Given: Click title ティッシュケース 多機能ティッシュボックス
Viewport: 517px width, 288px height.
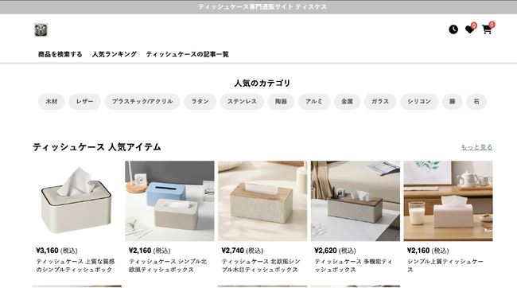Looking at the screenshot, I should (x=353, y=266).
